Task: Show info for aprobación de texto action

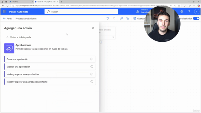Action: (92, 82)
